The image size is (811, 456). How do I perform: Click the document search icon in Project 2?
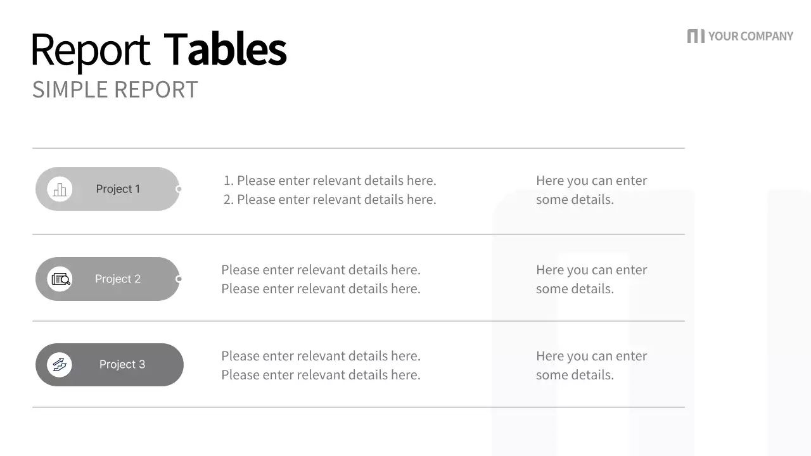pyautogui.click(x=60, y=279)
